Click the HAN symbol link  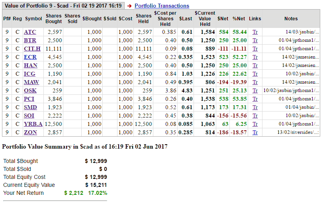click(31, 65)
